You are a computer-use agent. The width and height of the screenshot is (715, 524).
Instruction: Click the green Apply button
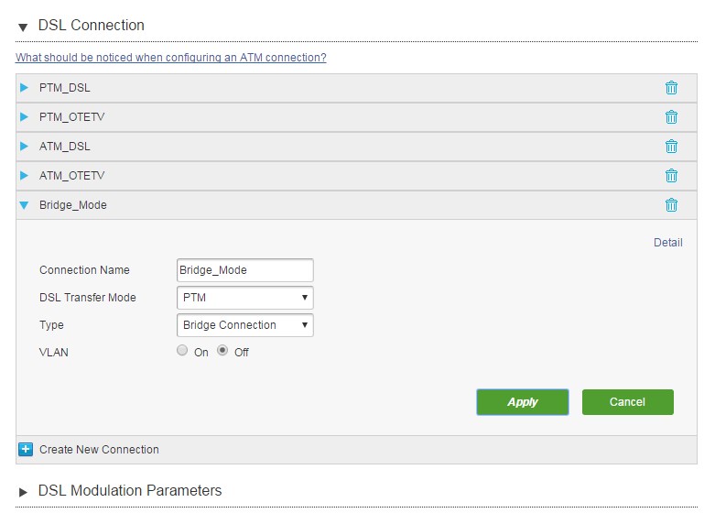[523, 402]
